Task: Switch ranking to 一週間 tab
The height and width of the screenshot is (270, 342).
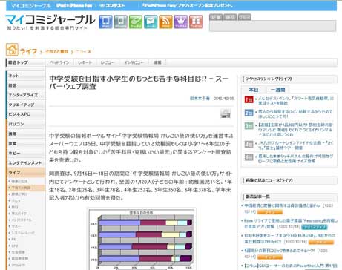Action: [x=277, y=90]
